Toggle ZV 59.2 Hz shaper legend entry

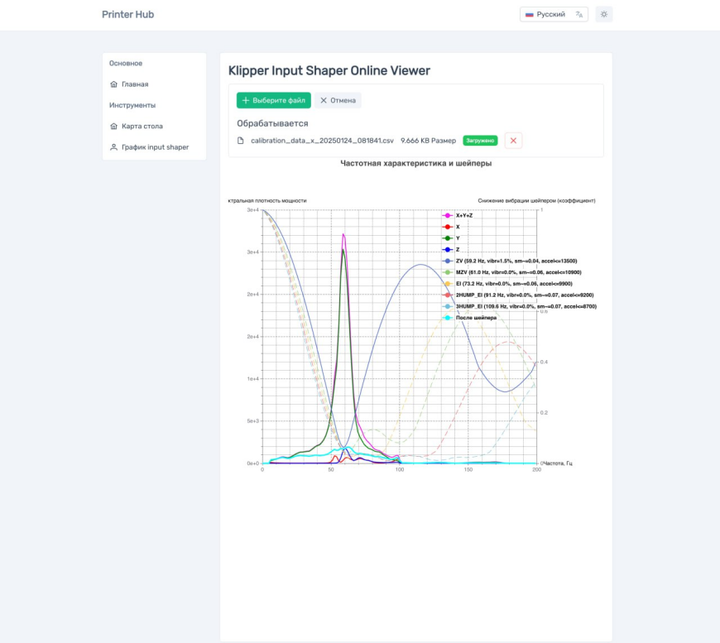510,261
